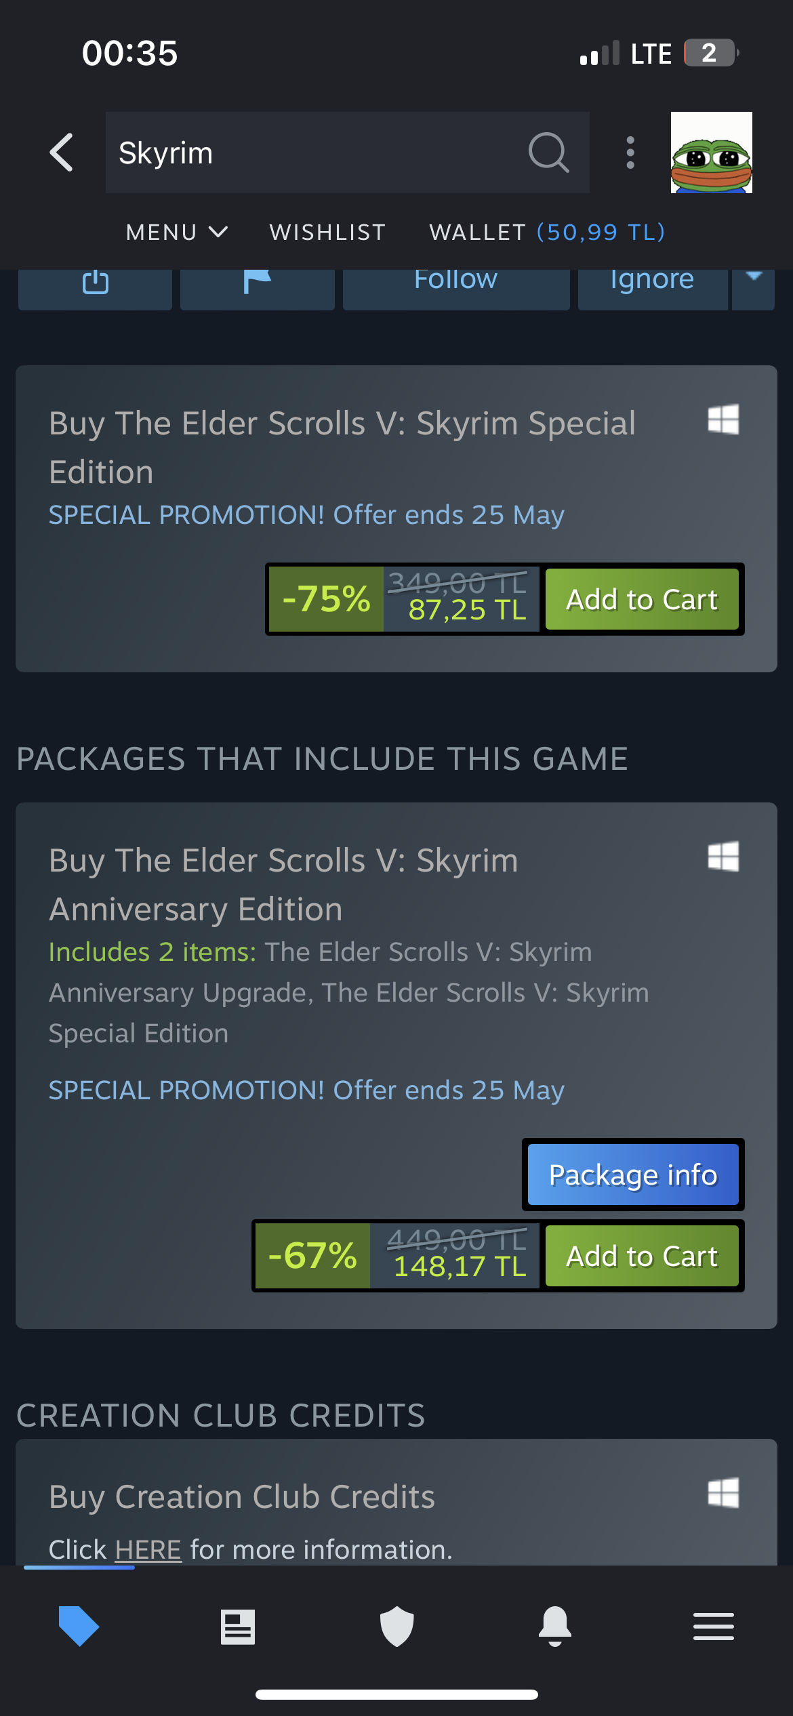Tap the search magnifier icon
This screenshot has height=1716, width=793.
click(548, 152)
